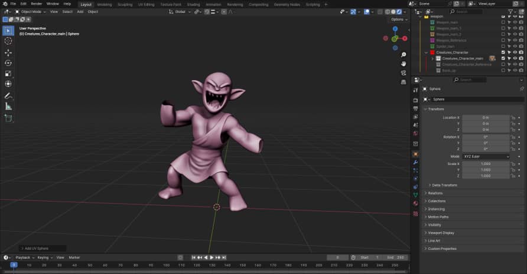Select the Scale tool
The image size is (527, 274).
[8, 74]
